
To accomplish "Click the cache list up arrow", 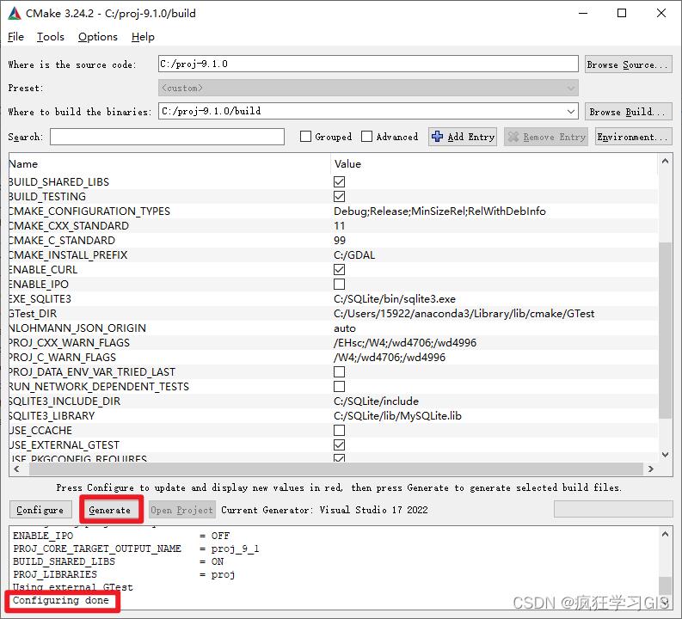I will pos(665,162).
